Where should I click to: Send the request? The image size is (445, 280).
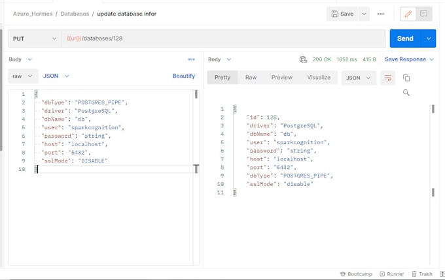point(405,39)
